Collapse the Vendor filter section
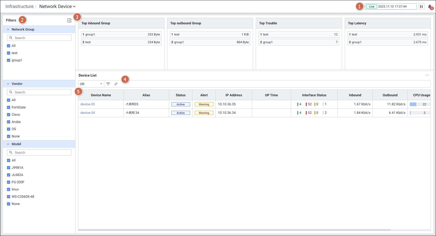This screenshot has height=236, width=436. click(x=8, y=84)
